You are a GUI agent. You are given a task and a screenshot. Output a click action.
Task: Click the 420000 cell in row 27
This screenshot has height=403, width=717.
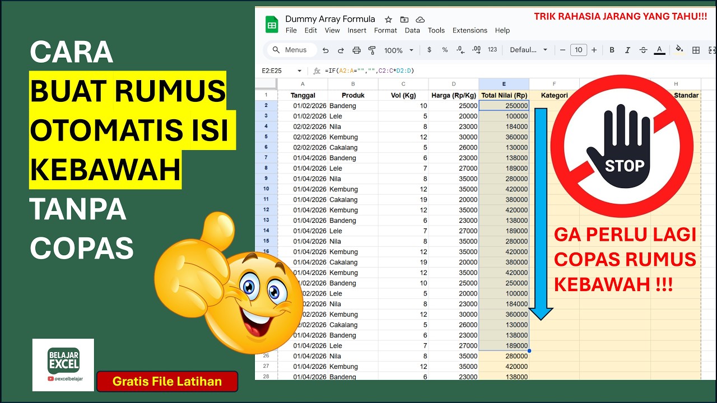tap(504, 366)
